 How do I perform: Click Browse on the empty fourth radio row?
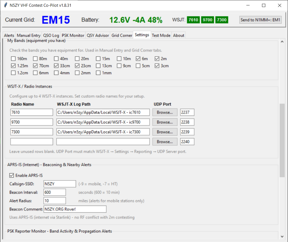165,142
